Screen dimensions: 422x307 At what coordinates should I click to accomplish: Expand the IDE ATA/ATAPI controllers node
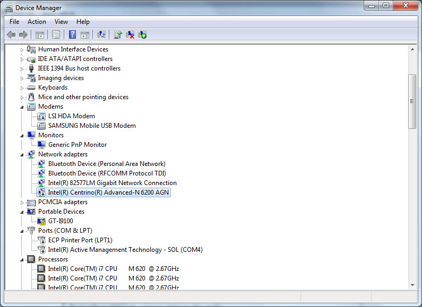pyautogui.click(x=22, y=59)
